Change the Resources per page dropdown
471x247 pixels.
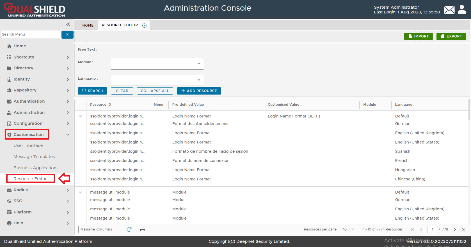coord(348,229)
